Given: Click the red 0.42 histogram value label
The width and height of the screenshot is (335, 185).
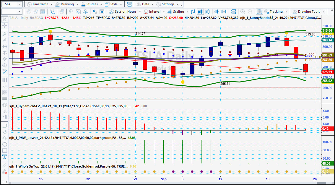Looking at the screenshot, I should coord(328,129).
